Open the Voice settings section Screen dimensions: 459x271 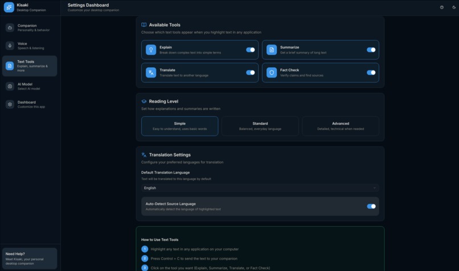[x=30, y=46]
